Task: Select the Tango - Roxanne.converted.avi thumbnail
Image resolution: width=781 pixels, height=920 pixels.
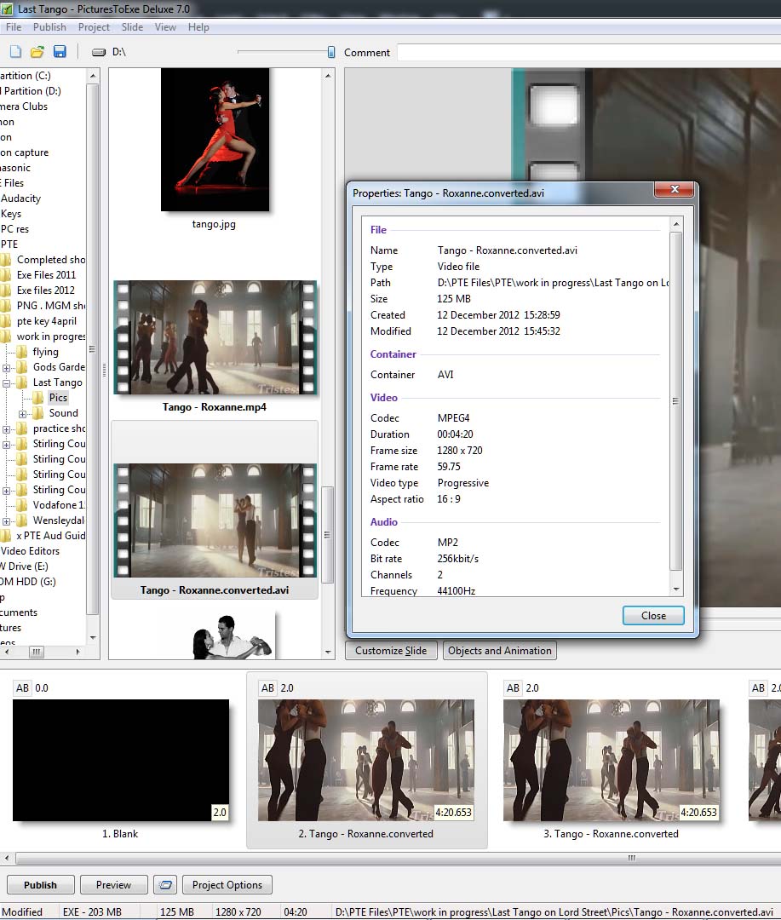Action: (215, 520)
